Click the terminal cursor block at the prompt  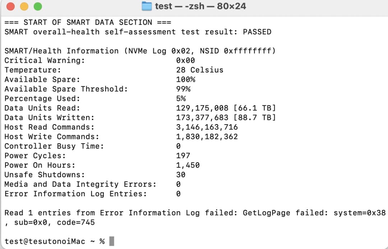point(111,241)
